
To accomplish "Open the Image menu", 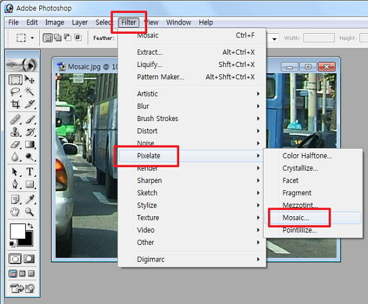I will tap(55, 22).
